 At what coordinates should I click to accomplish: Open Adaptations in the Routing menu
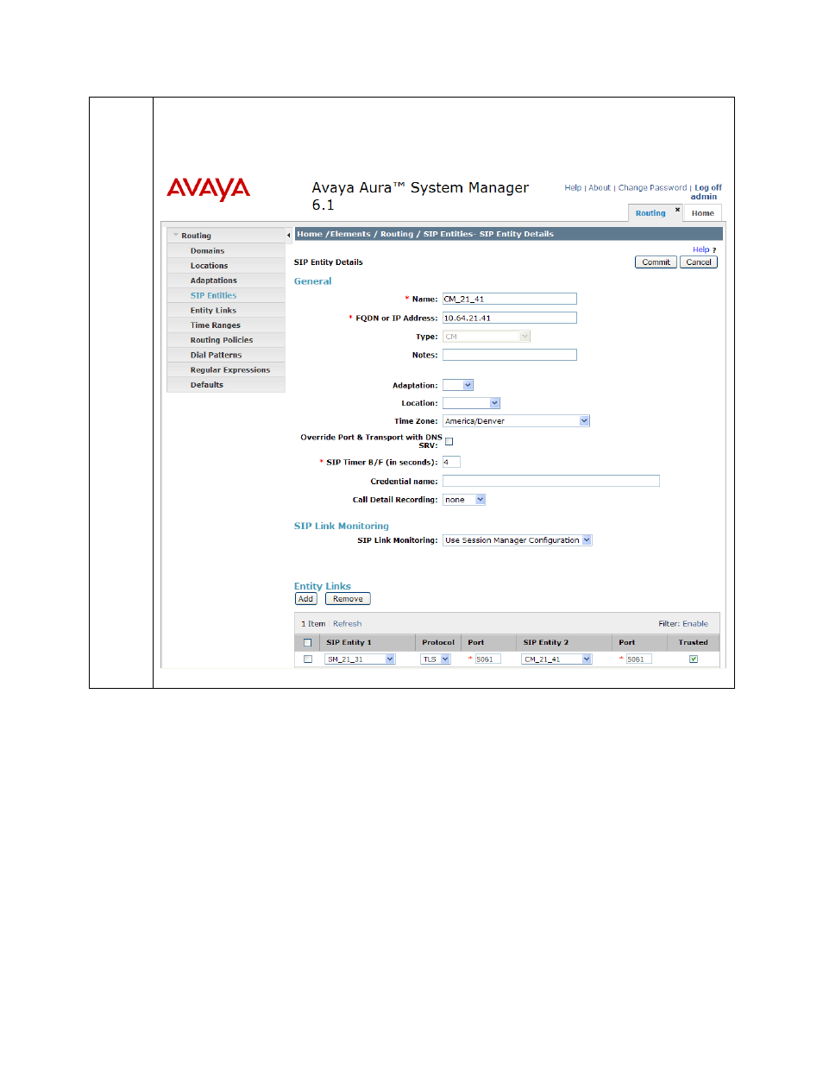[213, 281]
